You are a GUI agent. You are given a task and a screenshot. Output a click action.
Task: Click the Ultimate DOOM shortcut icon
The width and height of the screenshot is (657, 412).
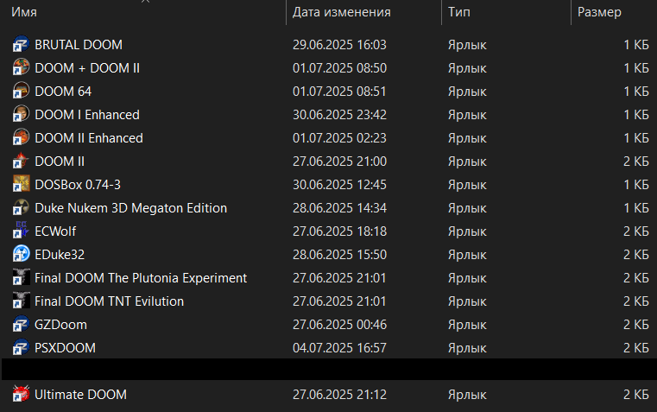[x=22, y=395]
